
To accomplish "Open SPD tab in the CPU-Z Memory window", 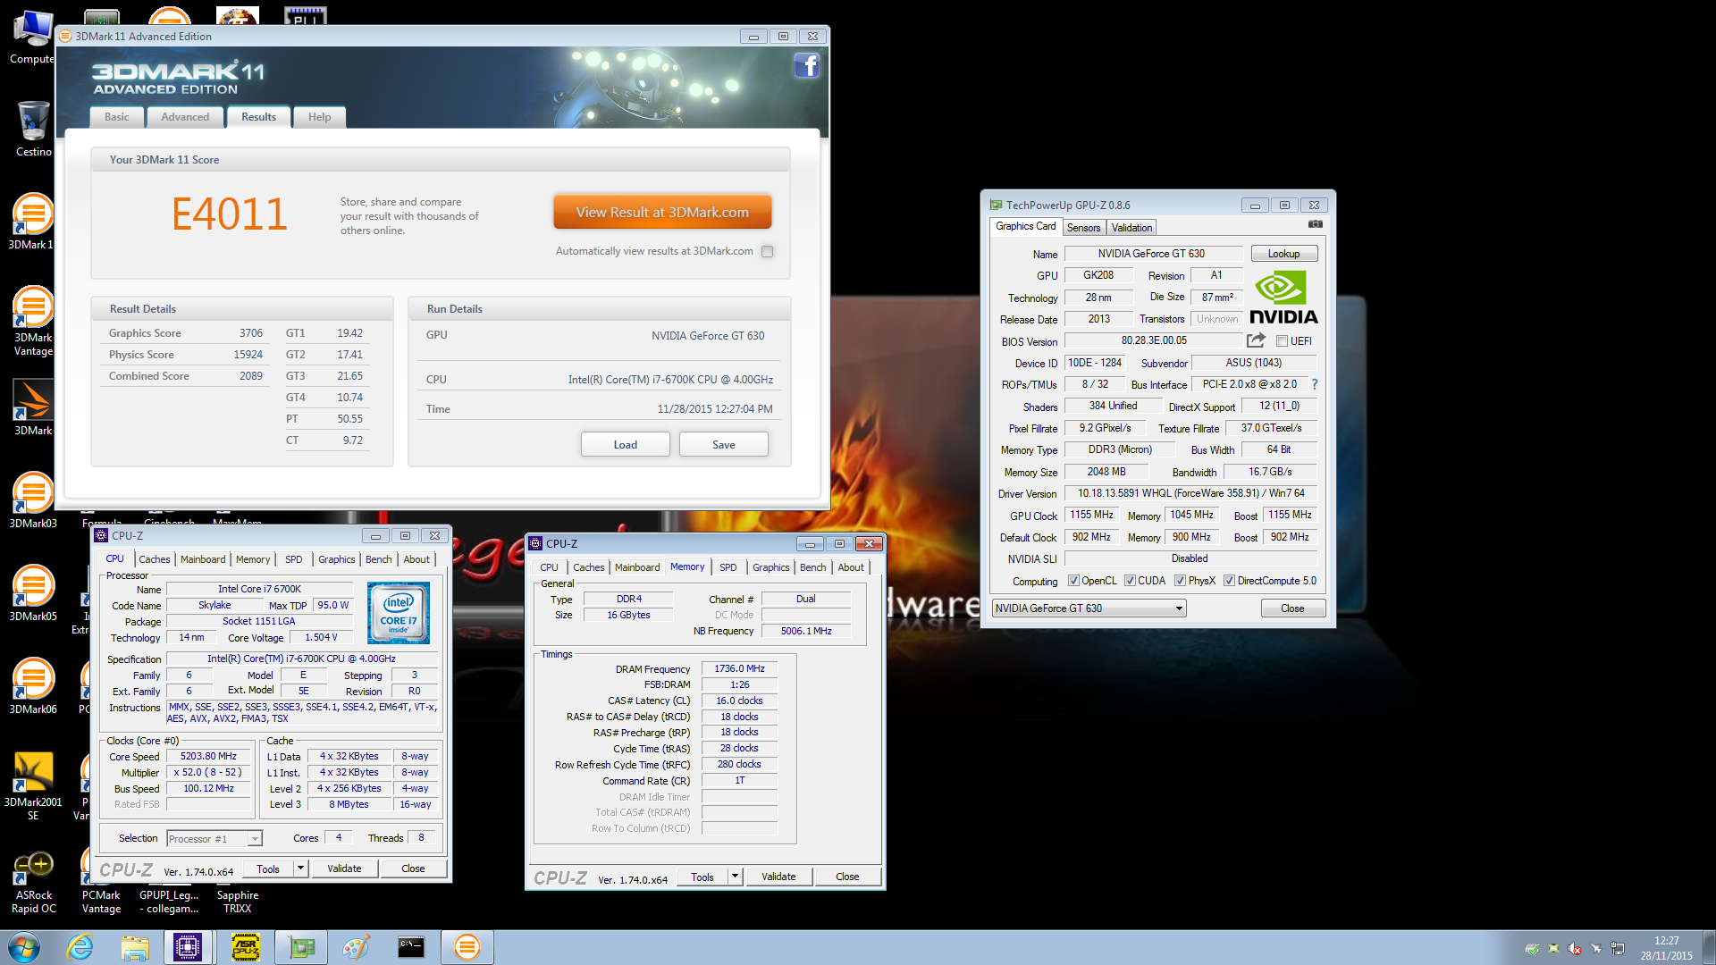I will 728,567.
